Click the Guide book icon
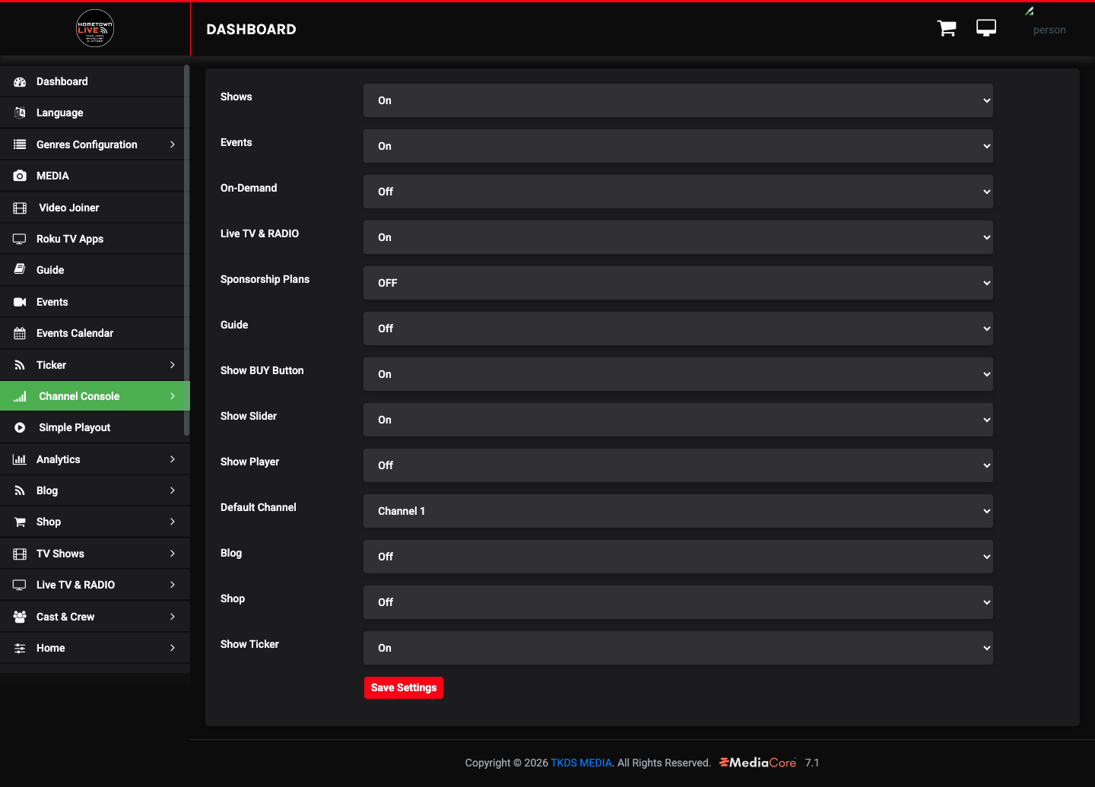Image resolution: width=1095 pixels, height=787 pixels. point(20,270)
